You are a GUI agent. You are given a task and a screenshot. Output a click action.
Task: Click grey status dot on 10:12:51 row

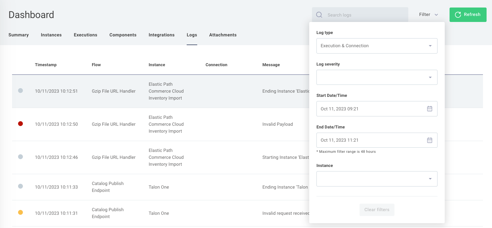20,91
